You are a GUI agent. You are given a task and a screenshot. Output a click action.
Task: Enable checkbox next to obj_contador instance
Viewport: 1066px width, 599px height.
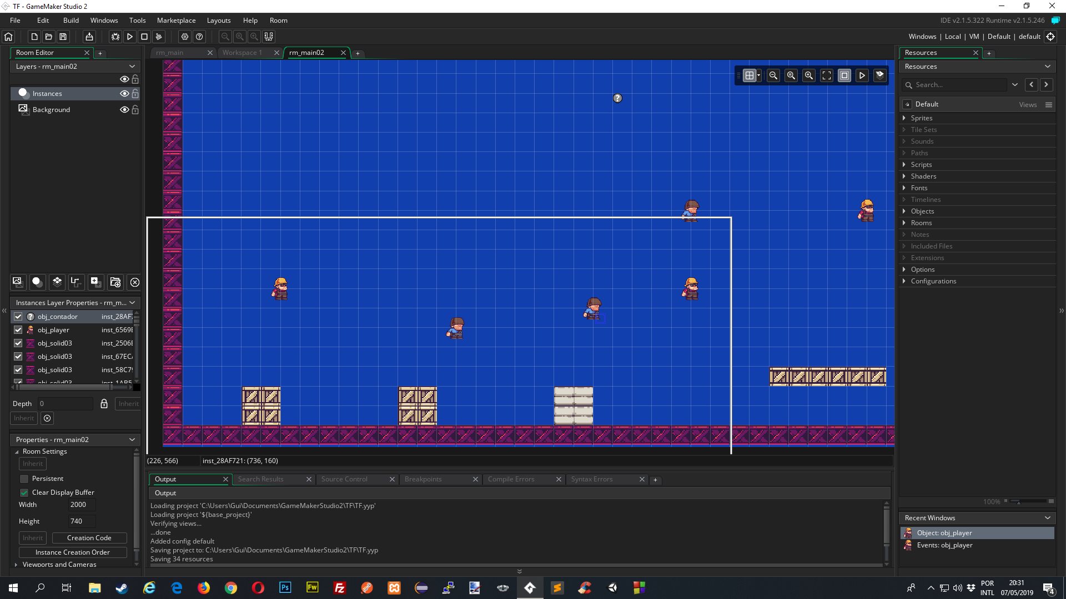[17, 316]
